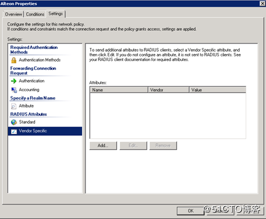This screenshot has width=266, height=219.
Task: Click the Specify a Realm Name heading
Action: [33, 98]
